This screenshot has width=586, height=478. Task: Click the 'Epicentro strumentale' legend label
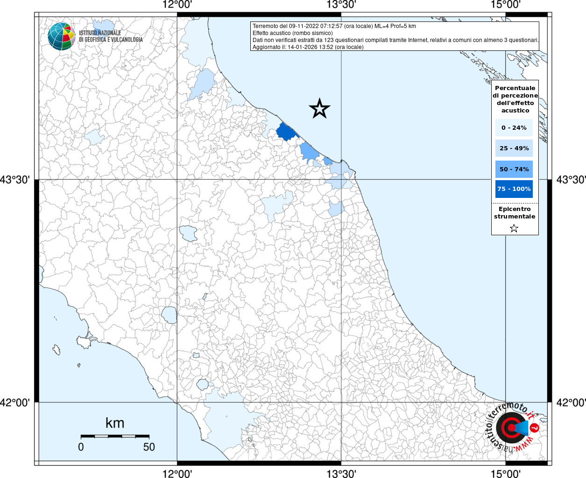(515, 213)
